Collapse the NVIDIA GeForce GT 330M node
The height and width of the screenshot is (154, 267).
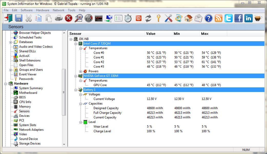(76, 76)
